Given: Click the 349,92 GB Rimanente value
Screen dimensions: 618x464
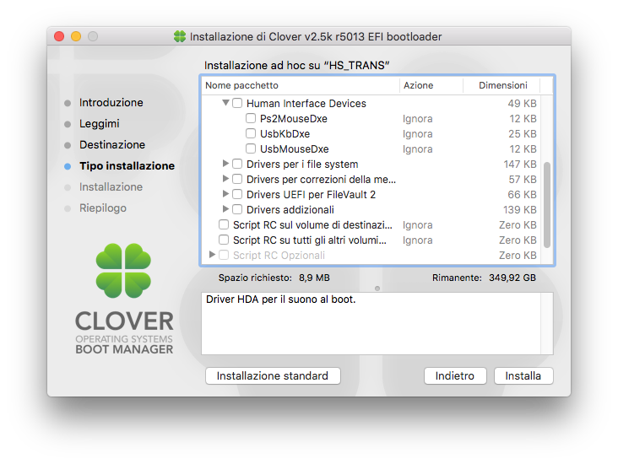Looking at the screenshot, I should point(512,278).
